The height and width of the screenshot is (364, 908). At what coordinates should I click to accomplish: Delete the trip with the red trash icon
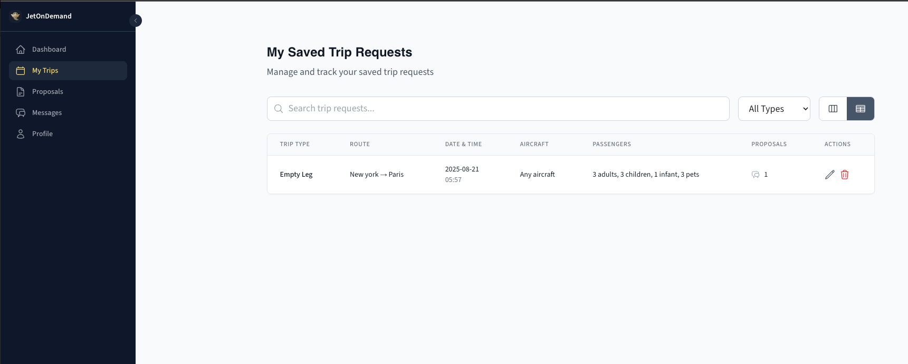coord(845,175)
